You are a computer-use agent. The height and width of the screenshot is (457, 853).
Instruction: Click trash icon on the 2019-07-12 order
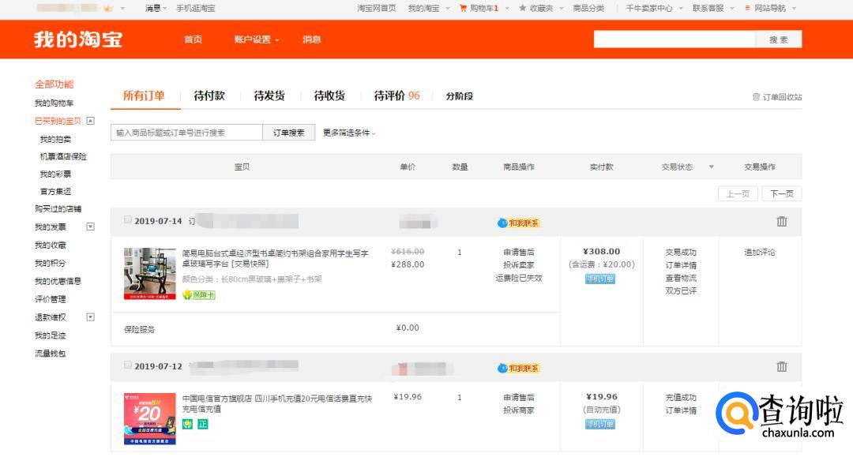[781, 366]
